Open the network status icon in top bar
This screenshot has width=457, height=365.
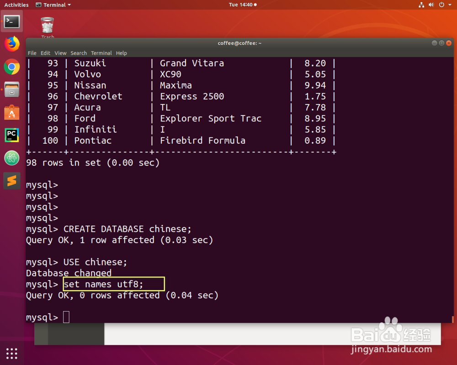421,5
